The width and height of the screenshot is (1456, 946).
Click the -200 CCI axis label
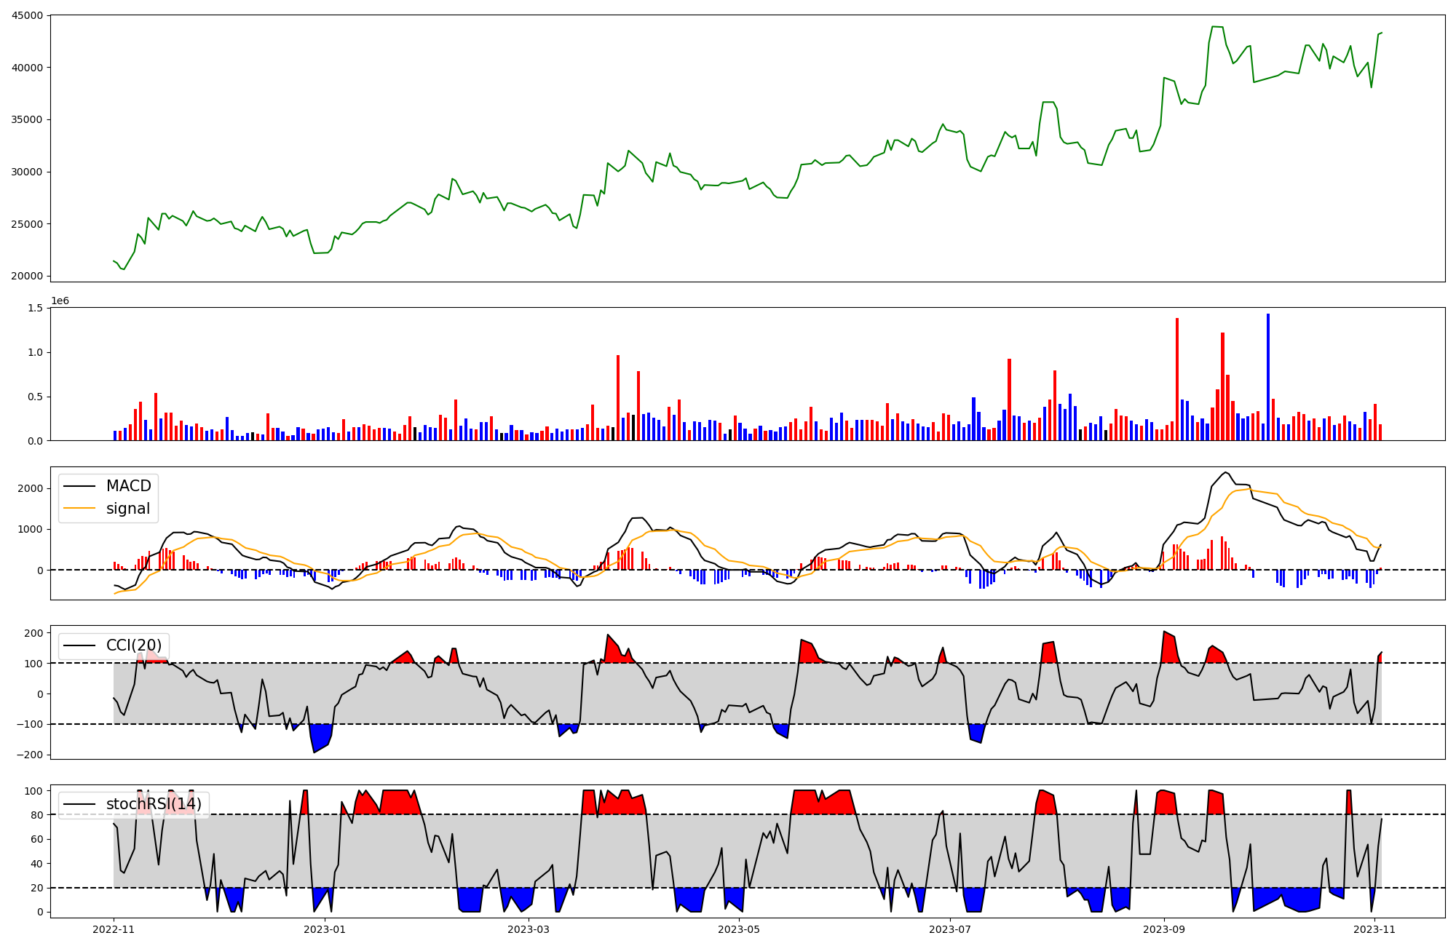pyautogui.click(x=29, y=755)
